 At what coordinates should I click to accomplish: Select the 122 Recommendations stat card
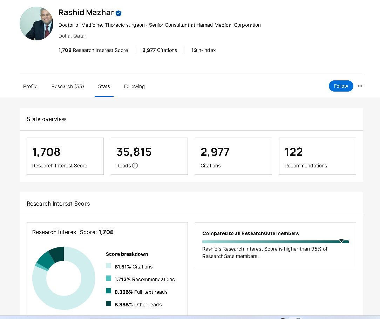pyautogui.click(x=318, y=156)
